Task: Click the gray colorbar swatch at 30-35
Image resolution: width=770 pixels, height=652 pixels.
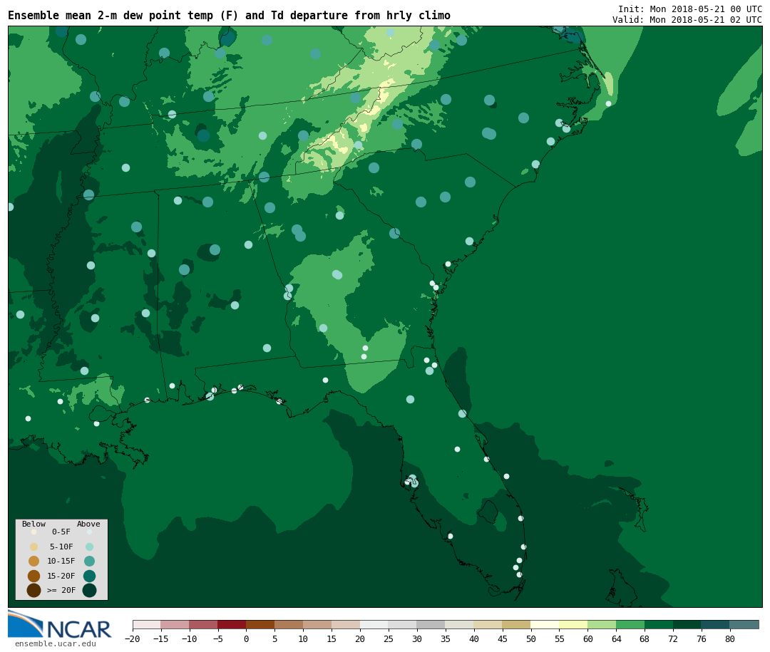Action: 431,624
